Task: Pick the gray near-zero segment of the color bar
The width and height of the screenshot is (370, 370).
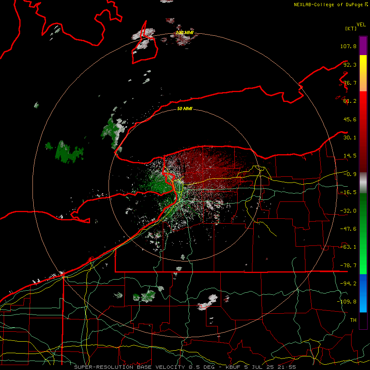Action: tap(363, 183)
